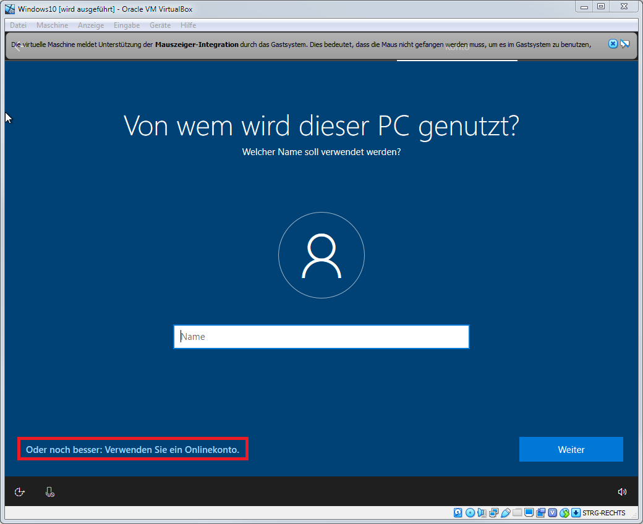
Task: Click the network adapter status icon
Action: click(493, 513)
